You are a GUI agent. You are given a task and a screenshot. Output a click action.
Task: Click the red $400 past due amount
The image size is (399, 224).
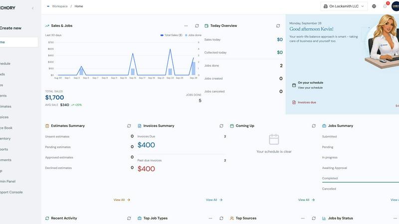pos(146,169)
